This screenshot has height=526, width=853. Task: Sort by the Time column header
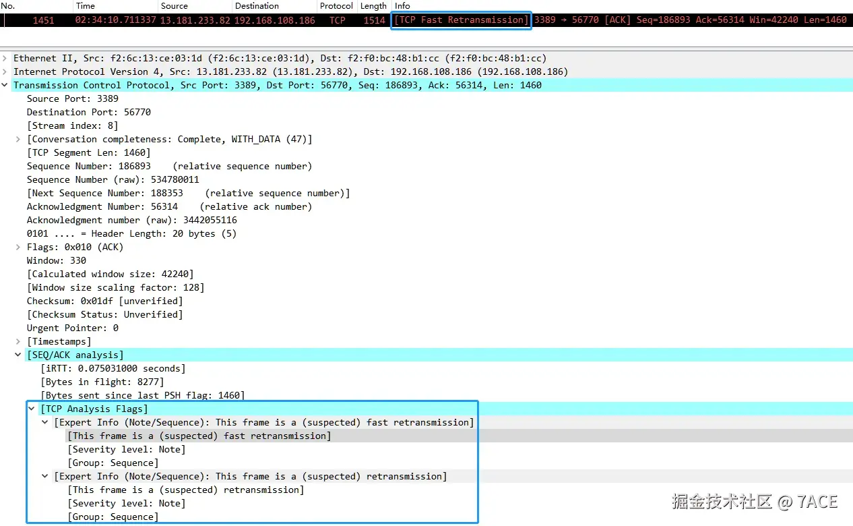click(x=115, y=6)
